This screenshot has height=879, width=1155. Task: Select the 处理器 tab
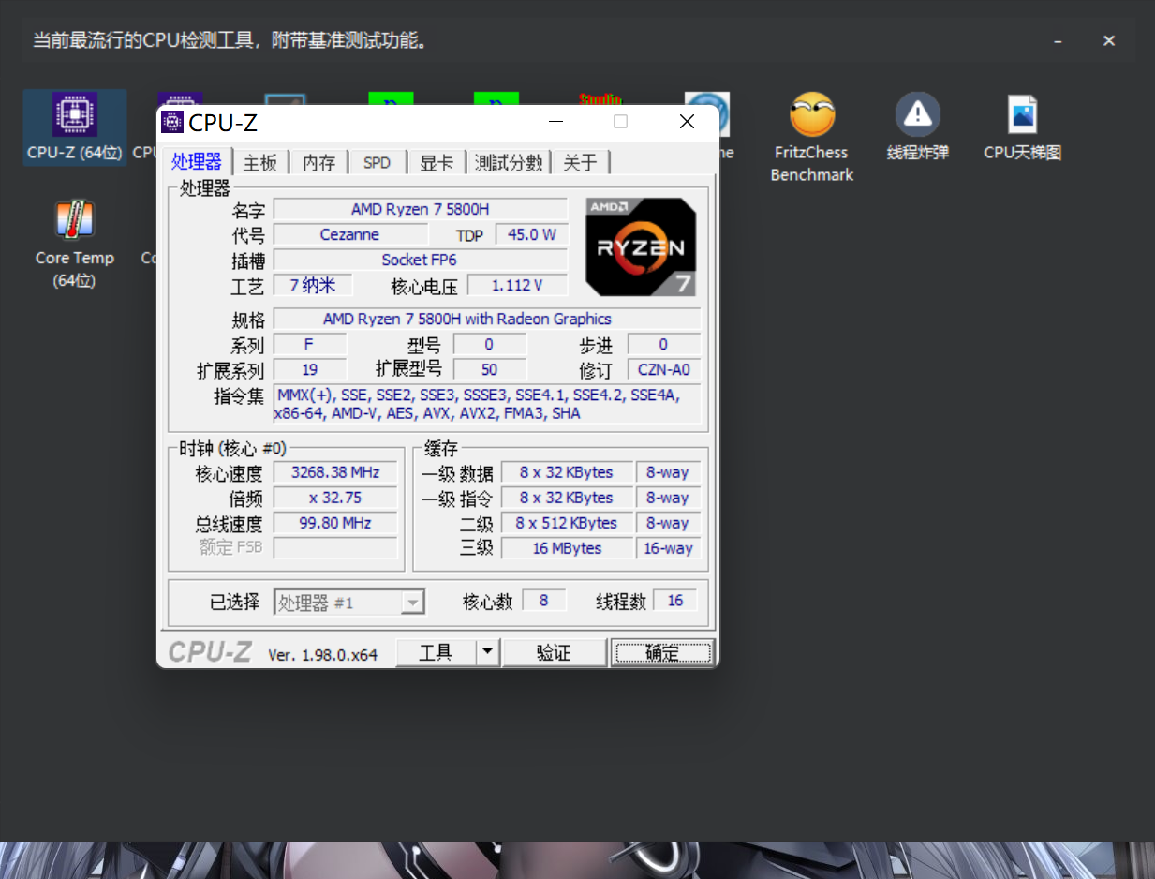pyautogui.click(x=197, y=161)
